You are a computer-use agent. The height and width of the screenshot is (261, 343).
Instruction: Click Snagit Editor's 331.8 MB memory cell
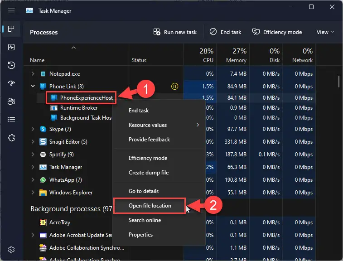[x=233, y=142]
